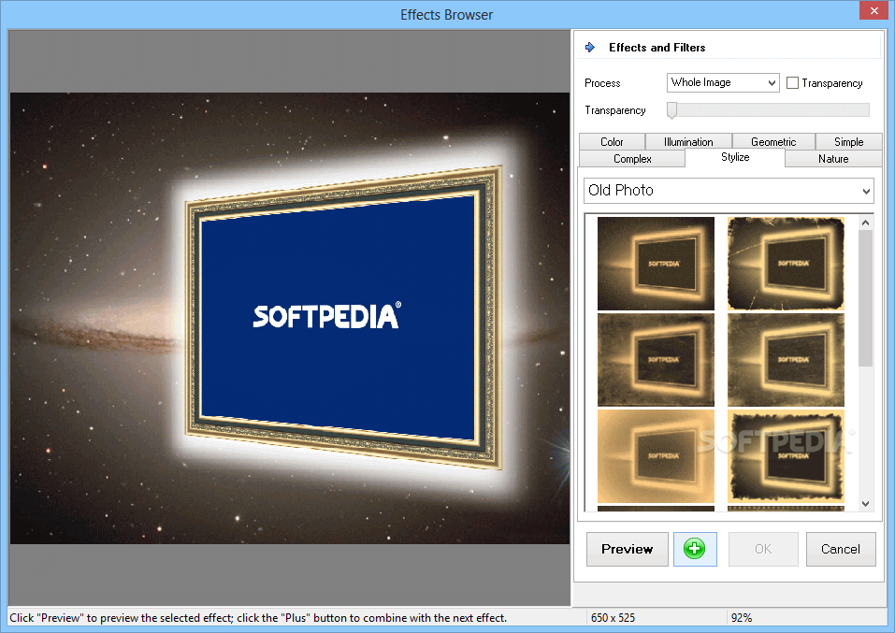Select the Simple tab
The width and height of the screenshot is (895, 633).
(849, 141)
